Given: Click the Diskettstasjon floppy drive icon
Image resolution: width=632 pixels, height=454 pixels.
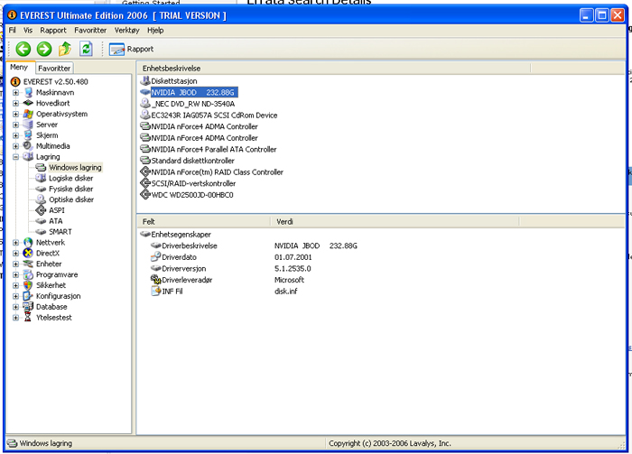Looking at the screenshot, I should (x=145, y=81).
